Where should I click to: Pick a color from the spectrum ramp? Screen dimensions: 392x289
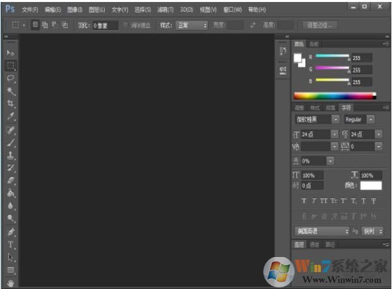click(335, 96)
